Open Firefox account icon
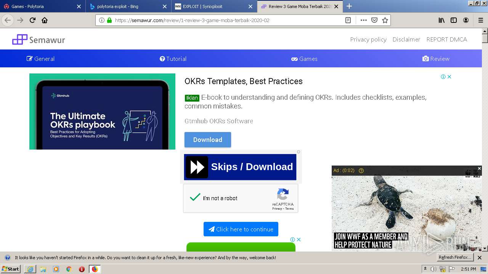The image size is (488, 274). pyautogui.click(x=466, y=20)
